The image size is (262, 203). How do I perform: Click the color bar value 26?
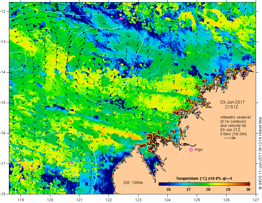click(169, 190)
